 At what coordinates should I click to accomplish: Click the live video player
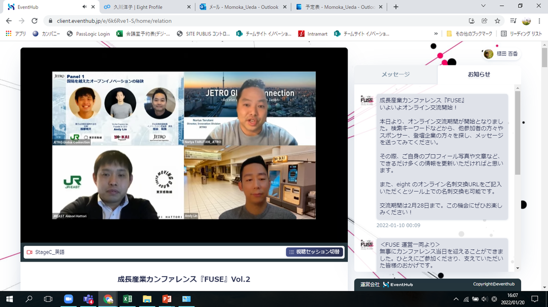184,145
